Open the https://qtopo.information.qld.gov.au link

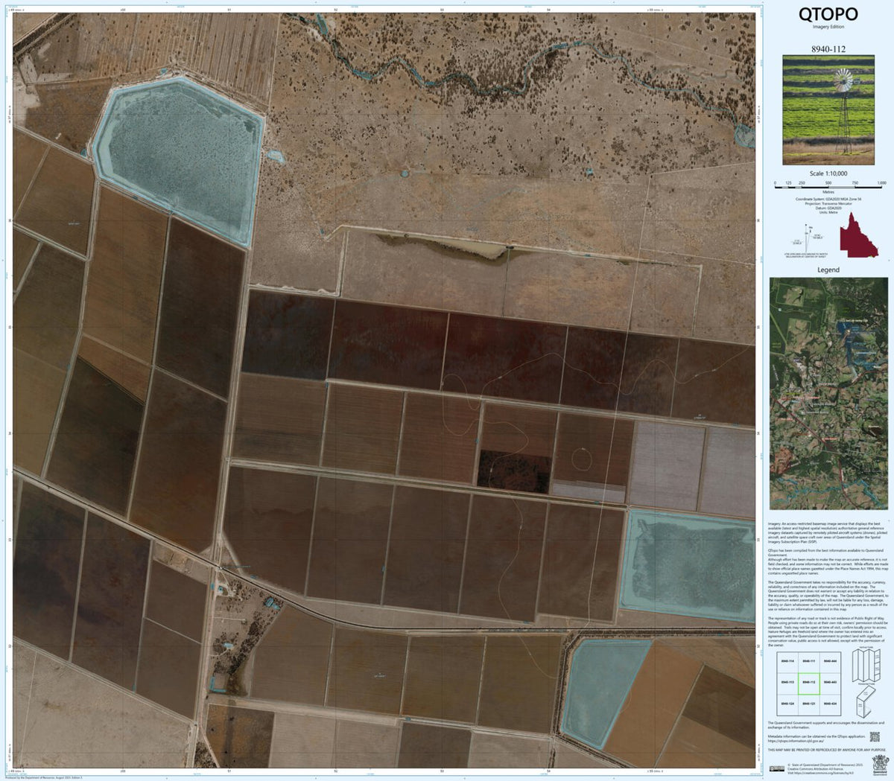[796, 740]
